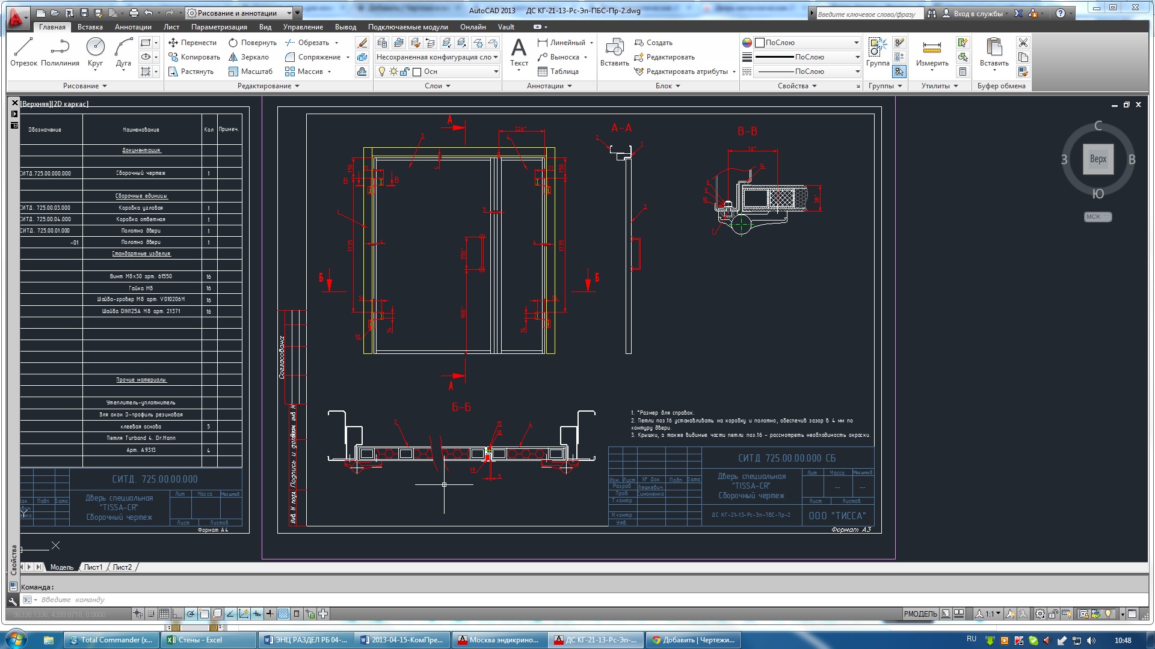Toggle ortho mode in status bar
This screenshot has height=649, width=1155.
[x=177, y=614]
